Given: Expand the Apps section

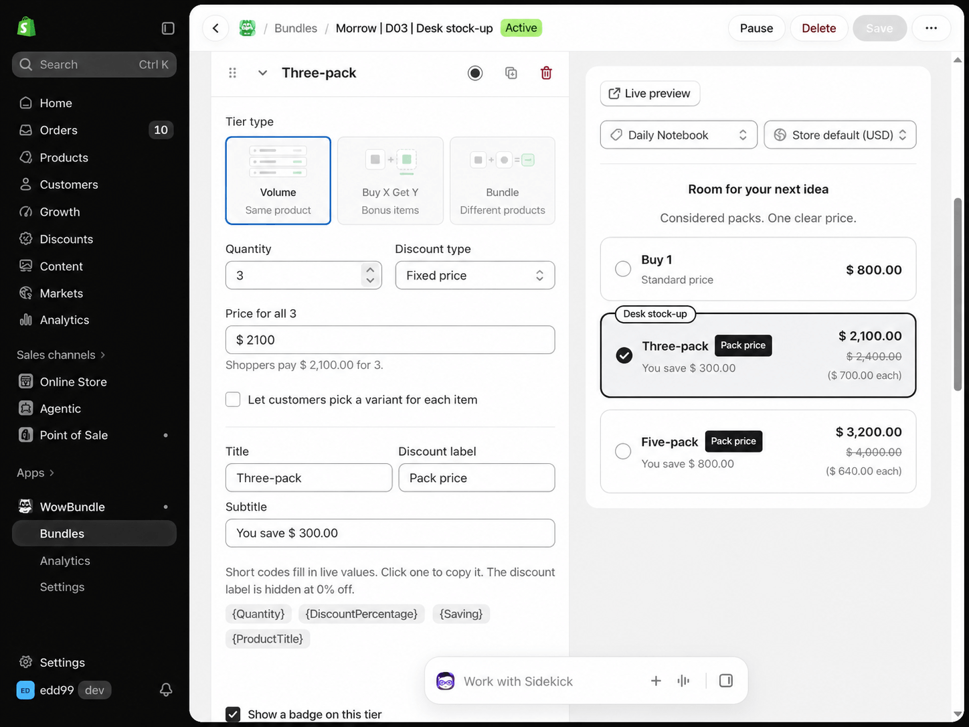Looking at the screenshot, I should [x=35, y=473].
